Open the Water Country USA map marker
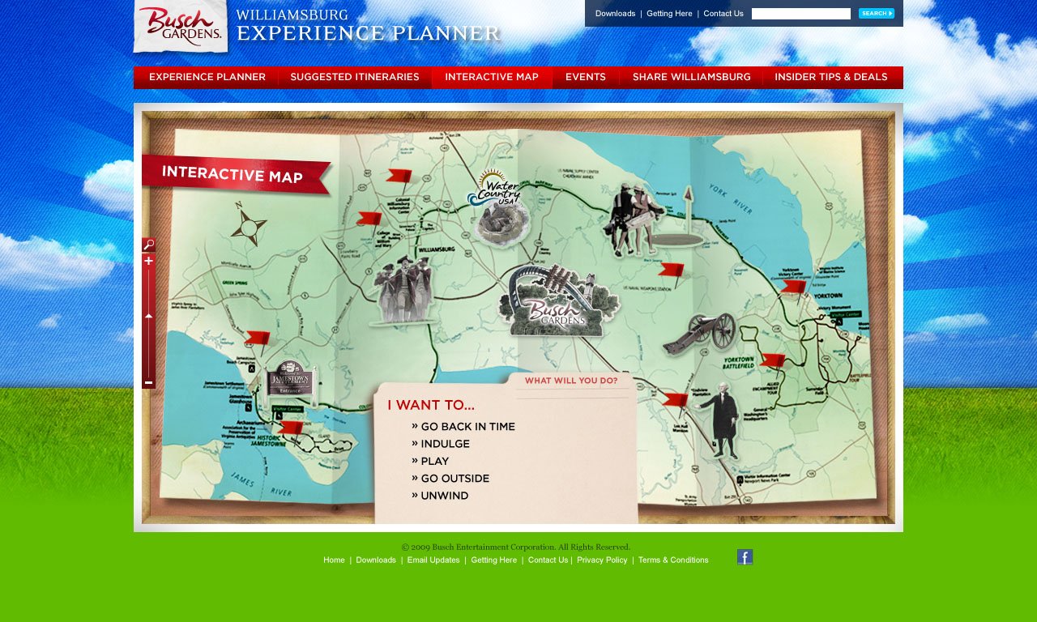This screenshot has width=1037, height=622. [x=500, y=207]
